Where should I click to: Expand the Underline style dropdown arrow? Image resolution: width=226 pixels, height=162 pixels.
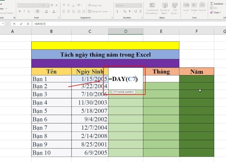coord(32,11)
